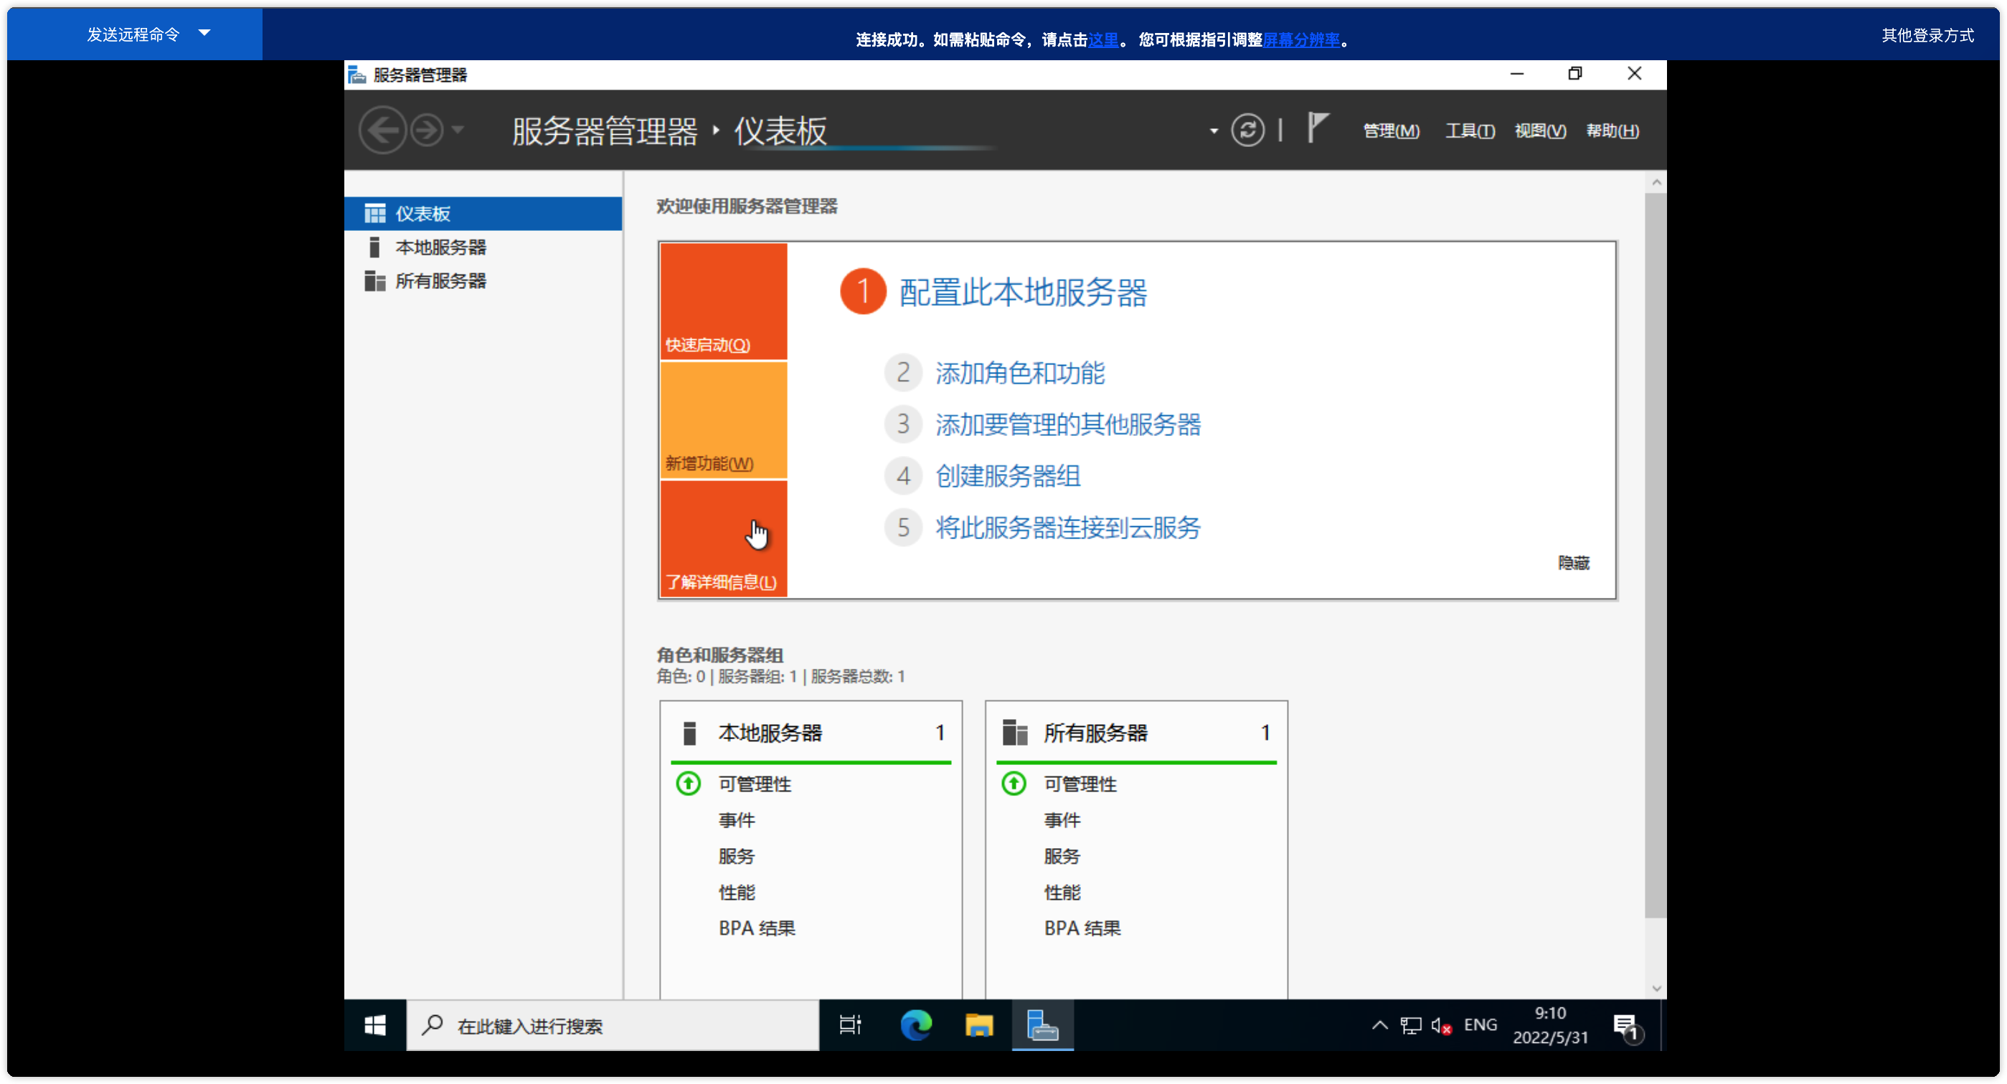Open the notifications flag icon

(1317, 128)
